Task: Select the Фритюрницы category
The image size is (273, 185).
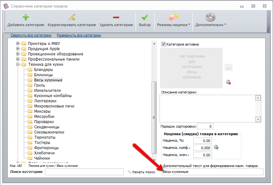Action: 46,148
